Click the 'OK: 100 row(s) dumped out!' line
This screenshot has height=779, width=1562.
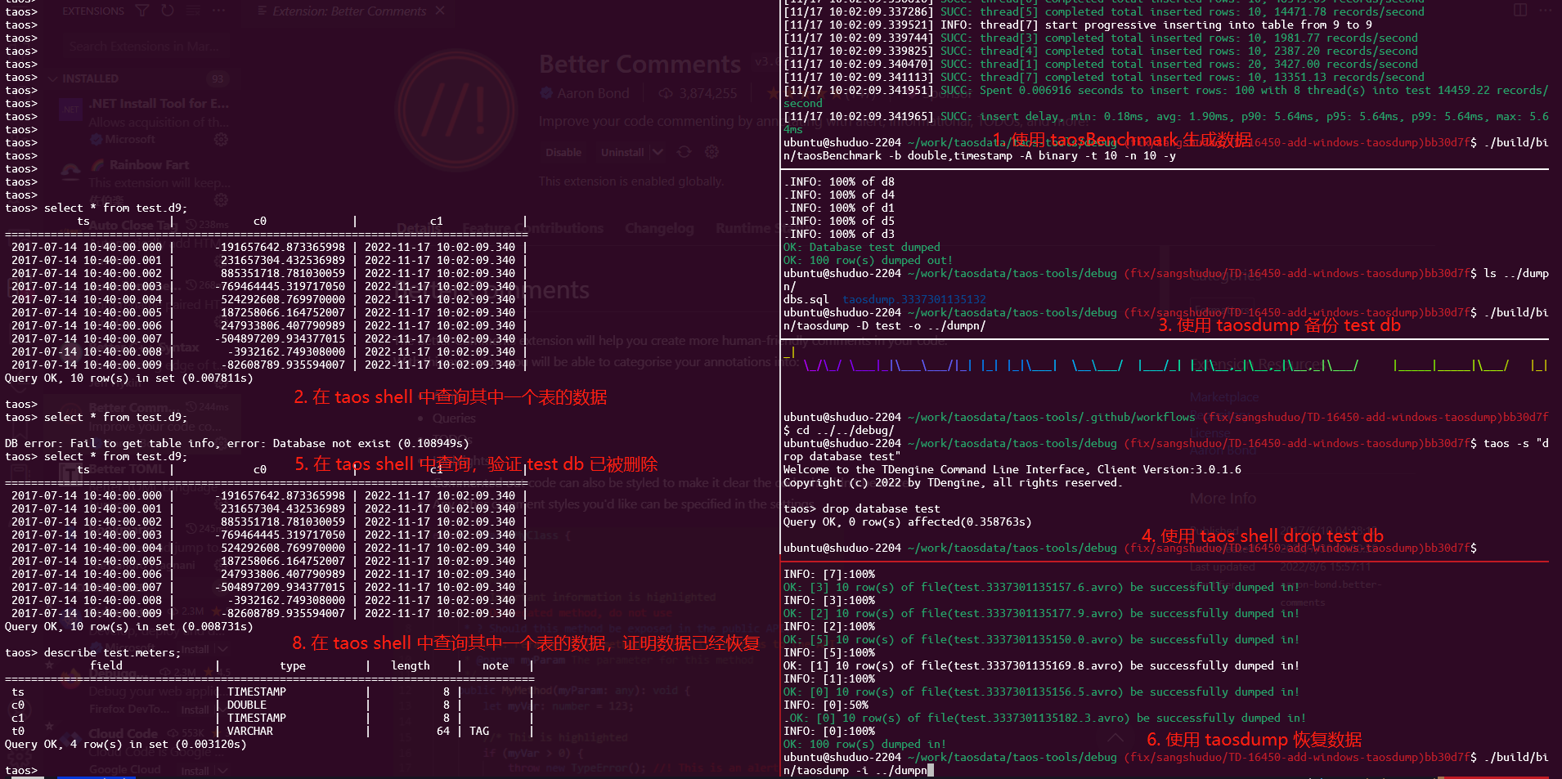869,261
